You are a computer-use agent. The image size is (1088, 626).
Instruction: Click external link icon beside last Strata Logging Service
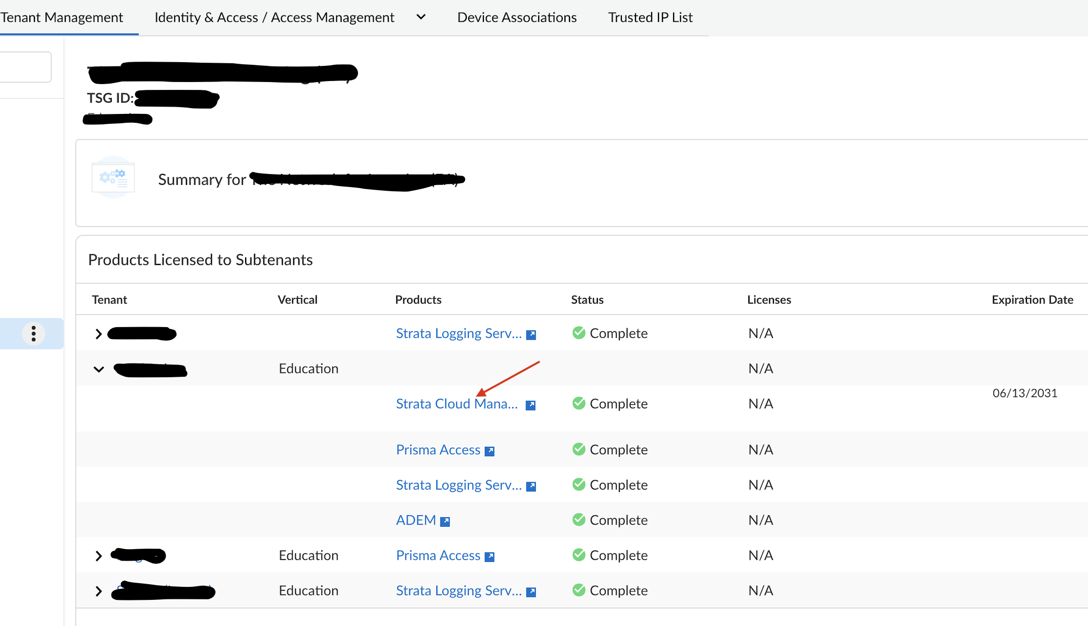click(x=530, y=592)
